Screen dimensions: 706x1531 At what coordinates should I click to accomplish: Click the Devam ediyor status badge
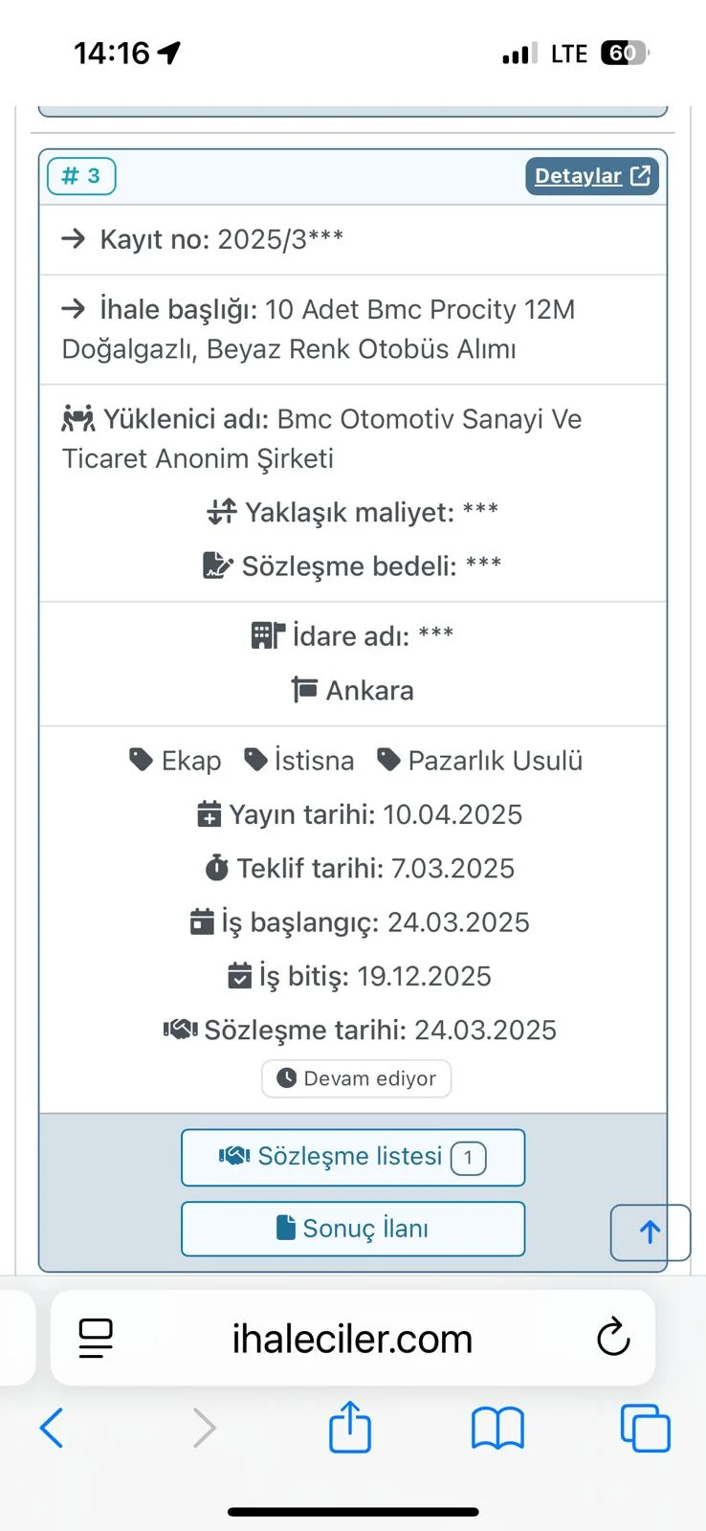tap(356, 1078)
